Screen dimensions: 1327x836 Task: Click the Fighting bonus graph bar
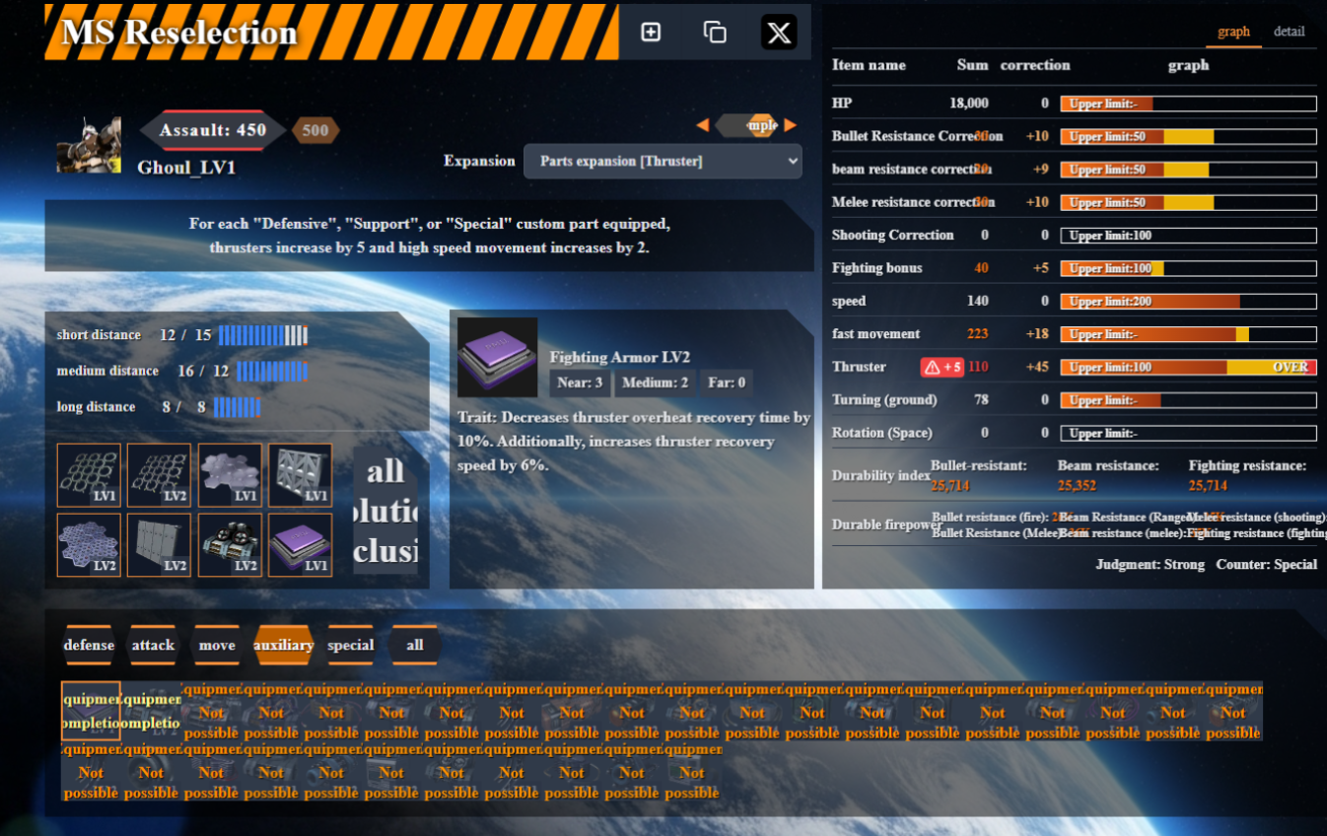pyautogui.click(x=1188, y=268)
